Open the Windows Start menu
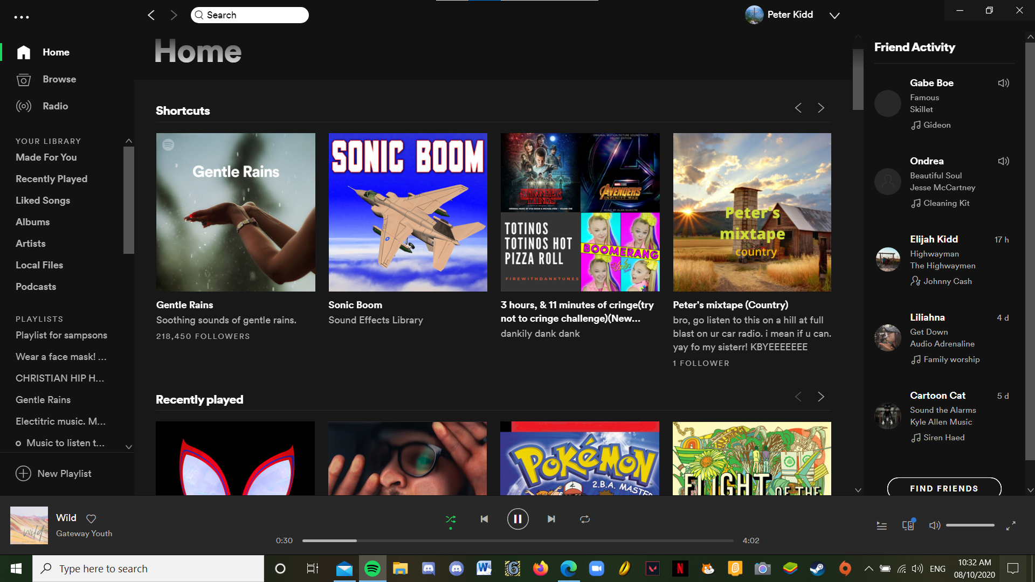The height and width of the screenshot is (582, 1035). [16, 569]
